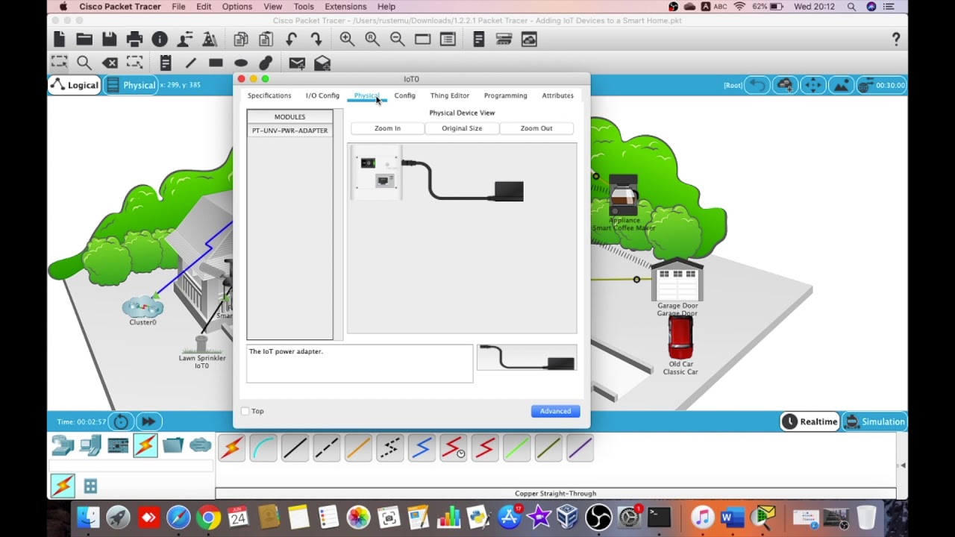Click the Add Simple PDU envelope icon
955x537 pixels.
(x=297, y=63)
